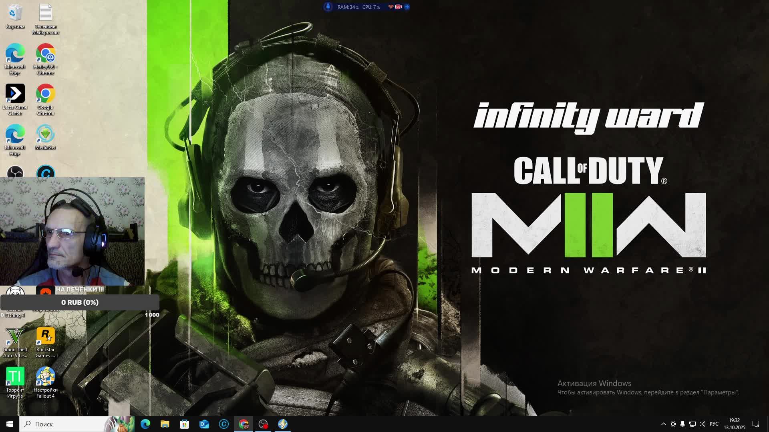The height and width of the screenshot is (432, 769).
Task: Open the volume control in tray
Action: [702, 424]
